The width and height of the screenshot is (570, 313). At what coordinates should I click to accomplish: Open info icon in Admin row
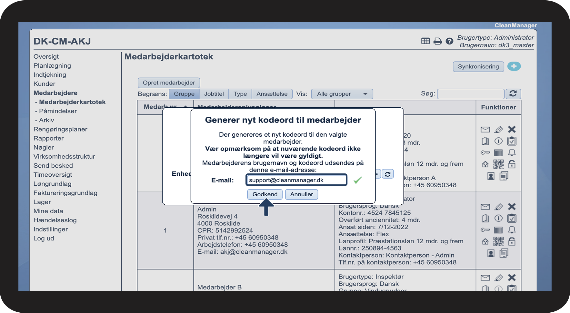(x=499, y=219)
